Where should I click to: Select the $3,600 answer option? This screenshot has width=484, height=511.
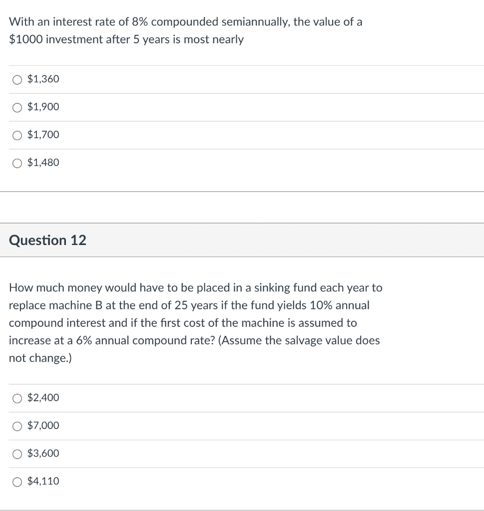coord(17,454)
